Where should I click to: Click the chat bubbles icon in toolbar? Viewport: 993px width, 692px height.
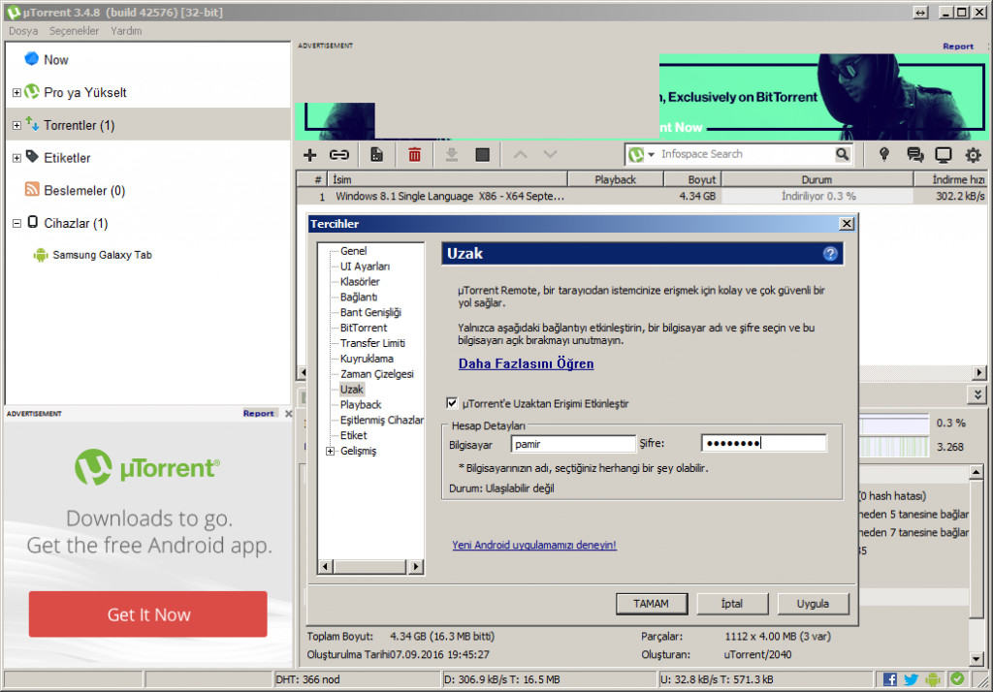click(x=914, y=154)
